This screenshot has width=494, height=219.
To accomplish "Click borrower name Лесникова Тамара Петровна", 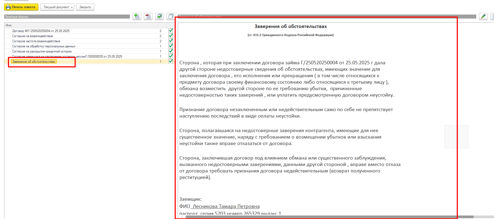I will tap(226, 206).
